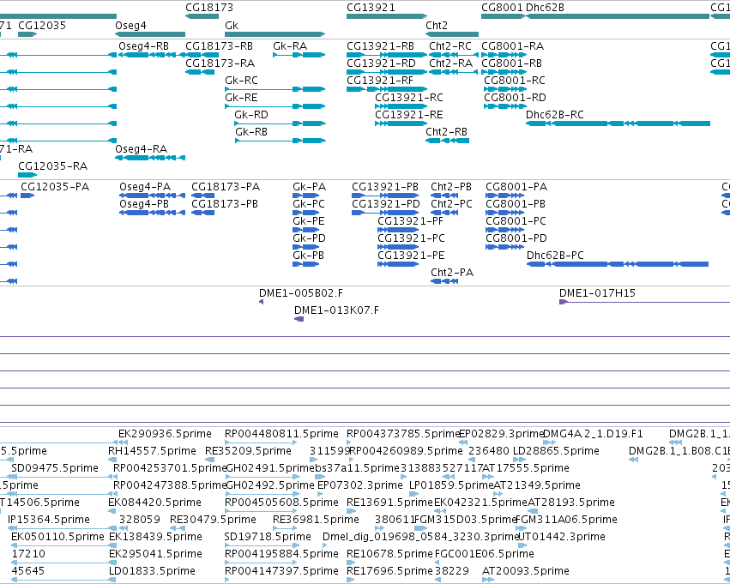730x584 pixels.
Task: Click transcript CG8001-RC
Action: tap(505, 89)
